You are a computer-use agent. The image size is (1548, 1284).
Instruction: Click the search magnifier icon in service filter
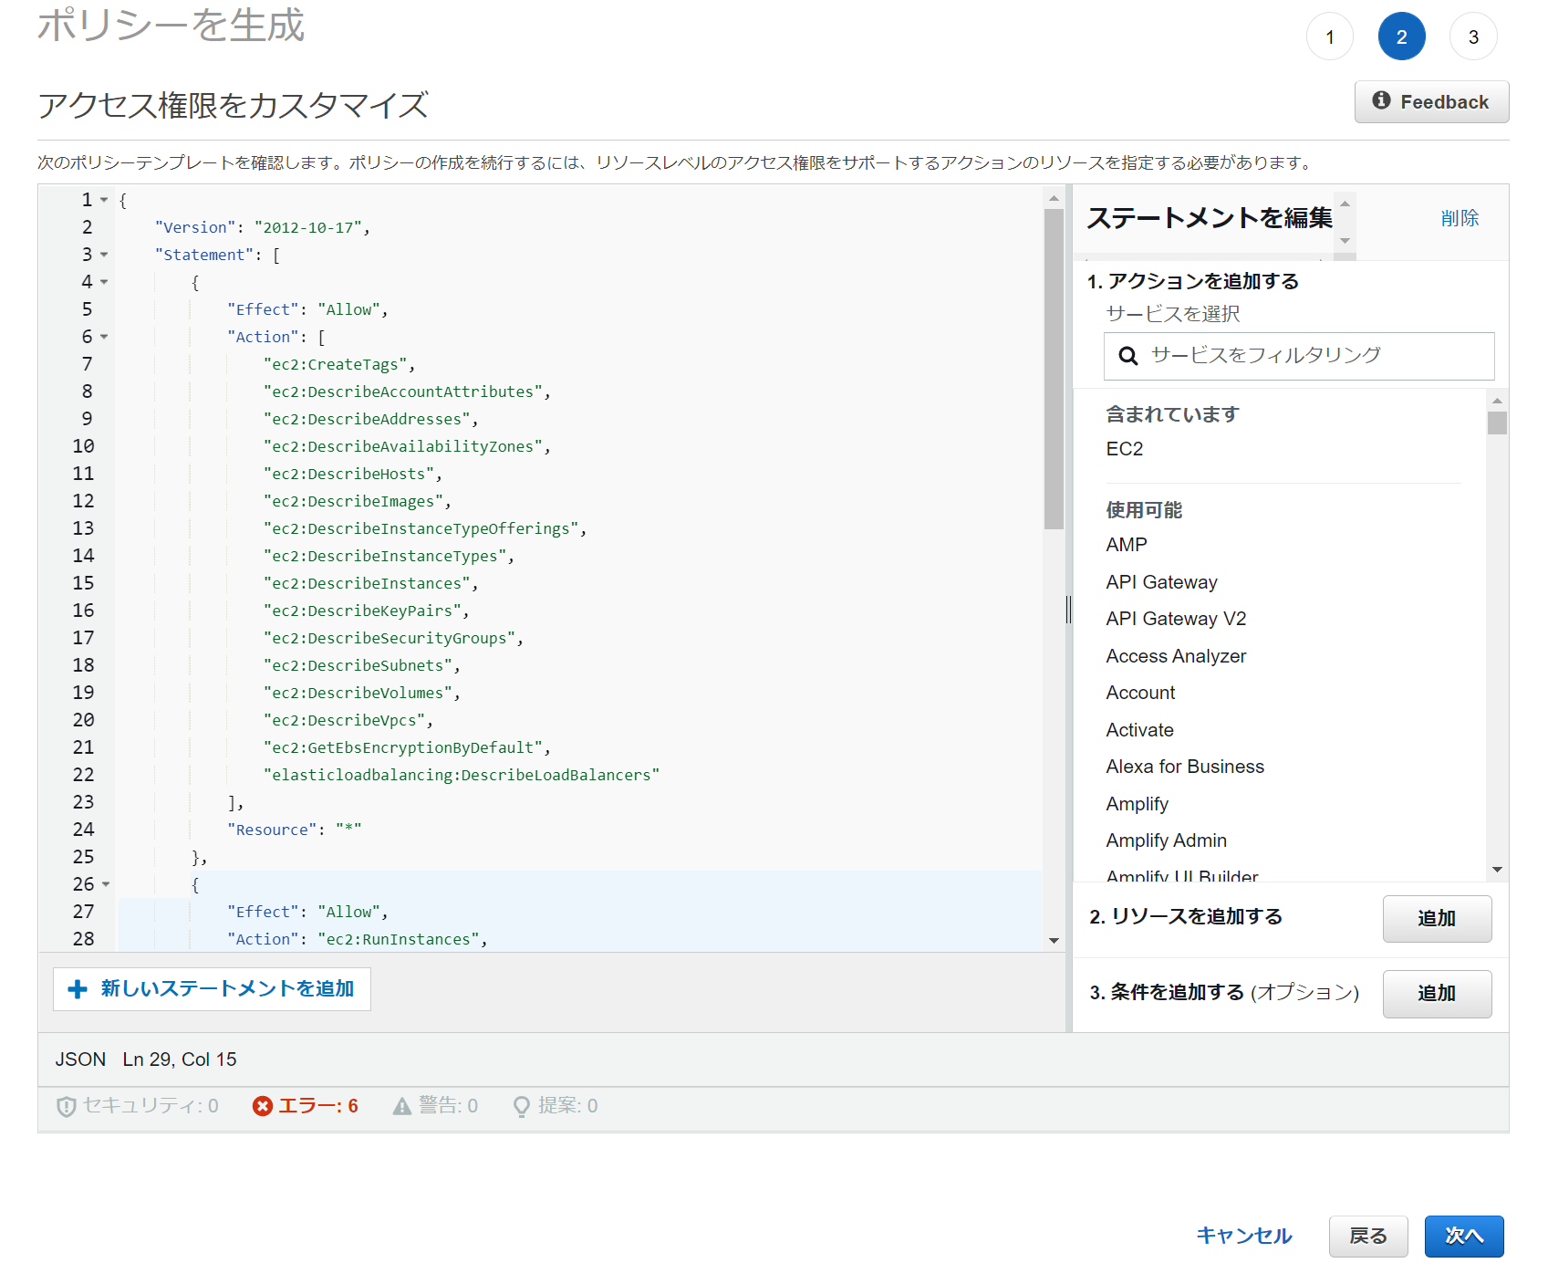coord(1128,356)
